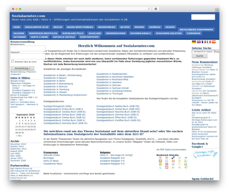Viewport: 229px width, 194px height.
Task: Open a new browser tab with the plus
Action: tap(217, 10)
